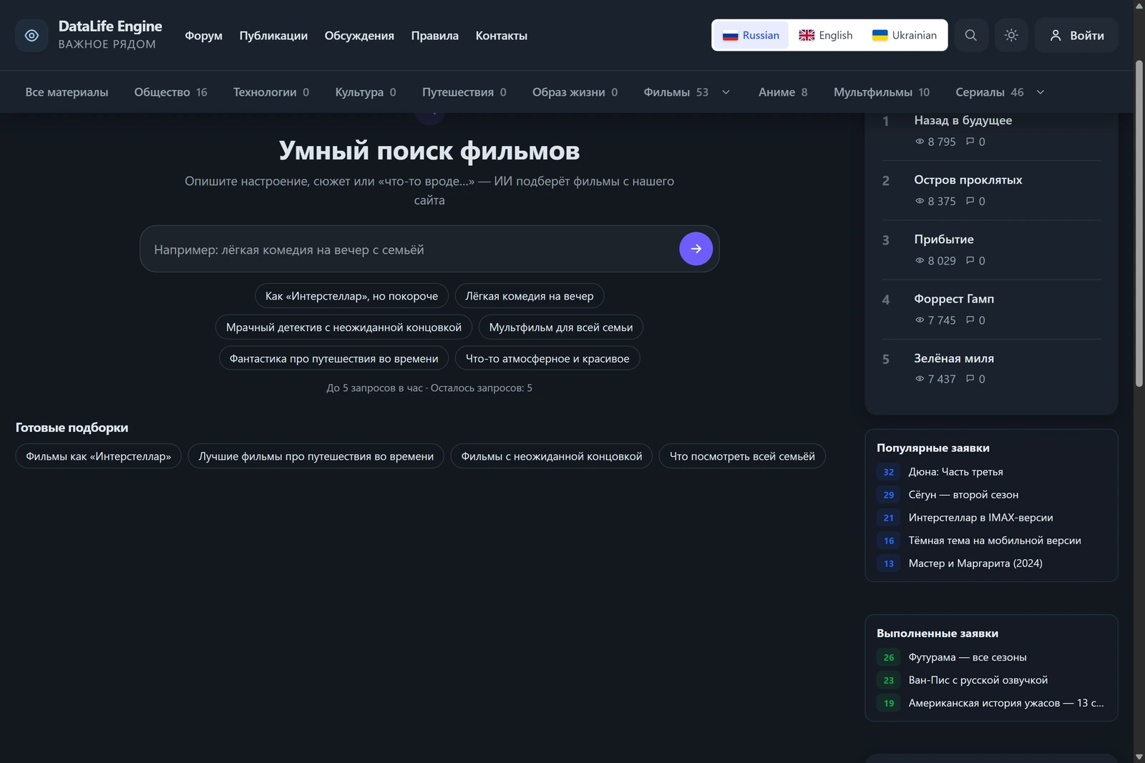
Task: Pick suggestion Как «Интерстеллар», но покороче
Action: click(x=351, y=296)
